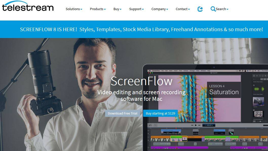This screenshot has width=268, height=151.
Task: Open the Company menu
Action: coord(160,9)
